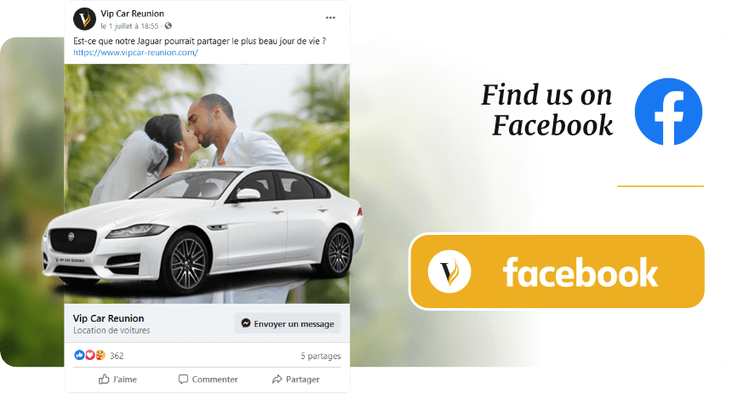
Task: Click the blue Like reaction icon
Action: pyautogui.click(x=79, y=355)
